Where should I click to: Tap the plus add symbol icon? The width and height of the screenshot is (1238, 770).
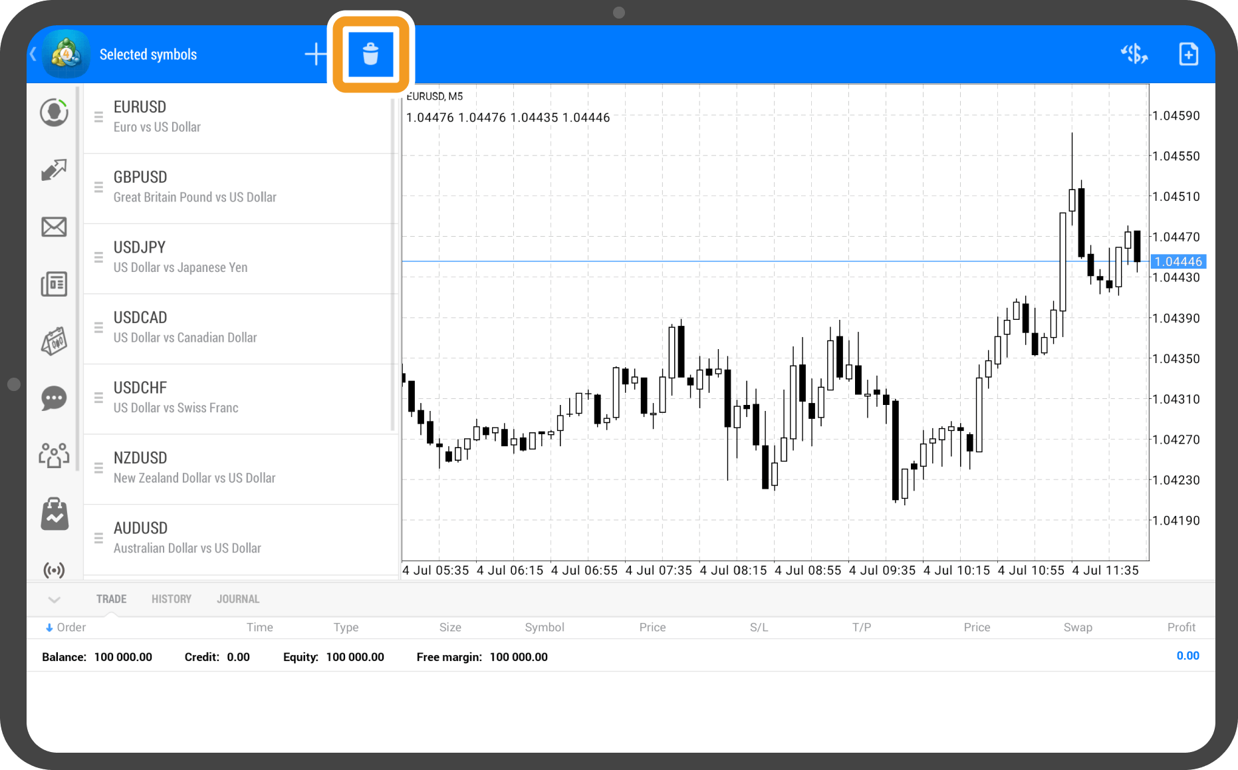pos(315,54)
